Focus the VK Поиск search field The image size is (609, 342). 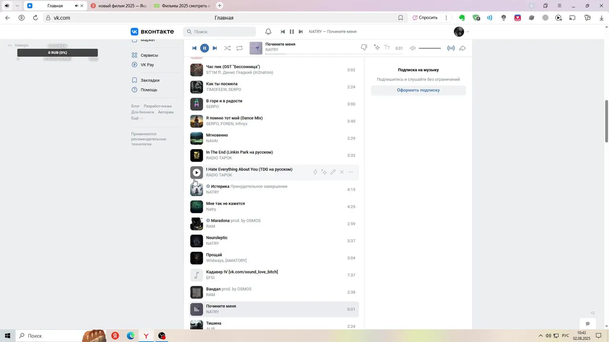coord(219,31)
